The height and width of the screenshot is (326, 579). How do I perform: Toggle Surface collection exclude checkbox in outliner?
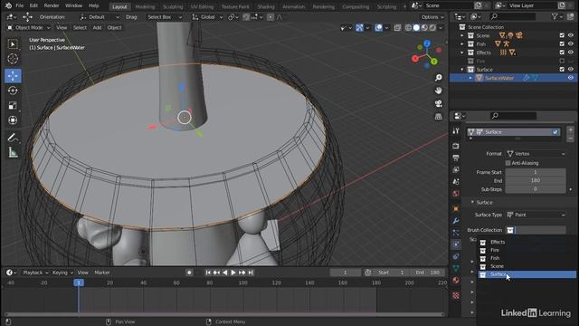pyautogui.click(x=562, y=70)
